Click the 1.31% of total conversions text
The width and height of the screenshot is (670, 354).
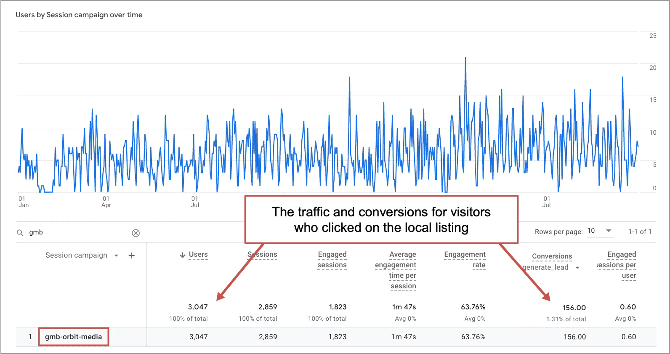(x=566, y=319)
